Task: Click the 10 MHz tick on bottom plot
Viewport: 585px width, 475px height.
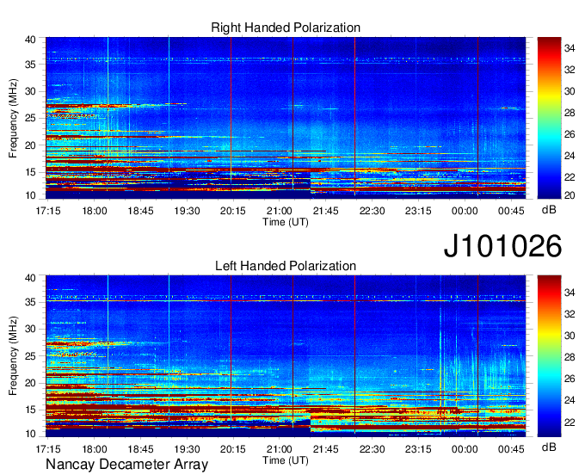Action: pyautogui.click(x=30, y=434)
